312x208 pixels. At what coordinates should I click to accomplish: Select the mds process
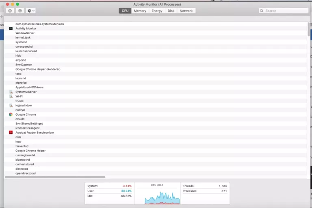pyautogui.click(x=18, y=137)
